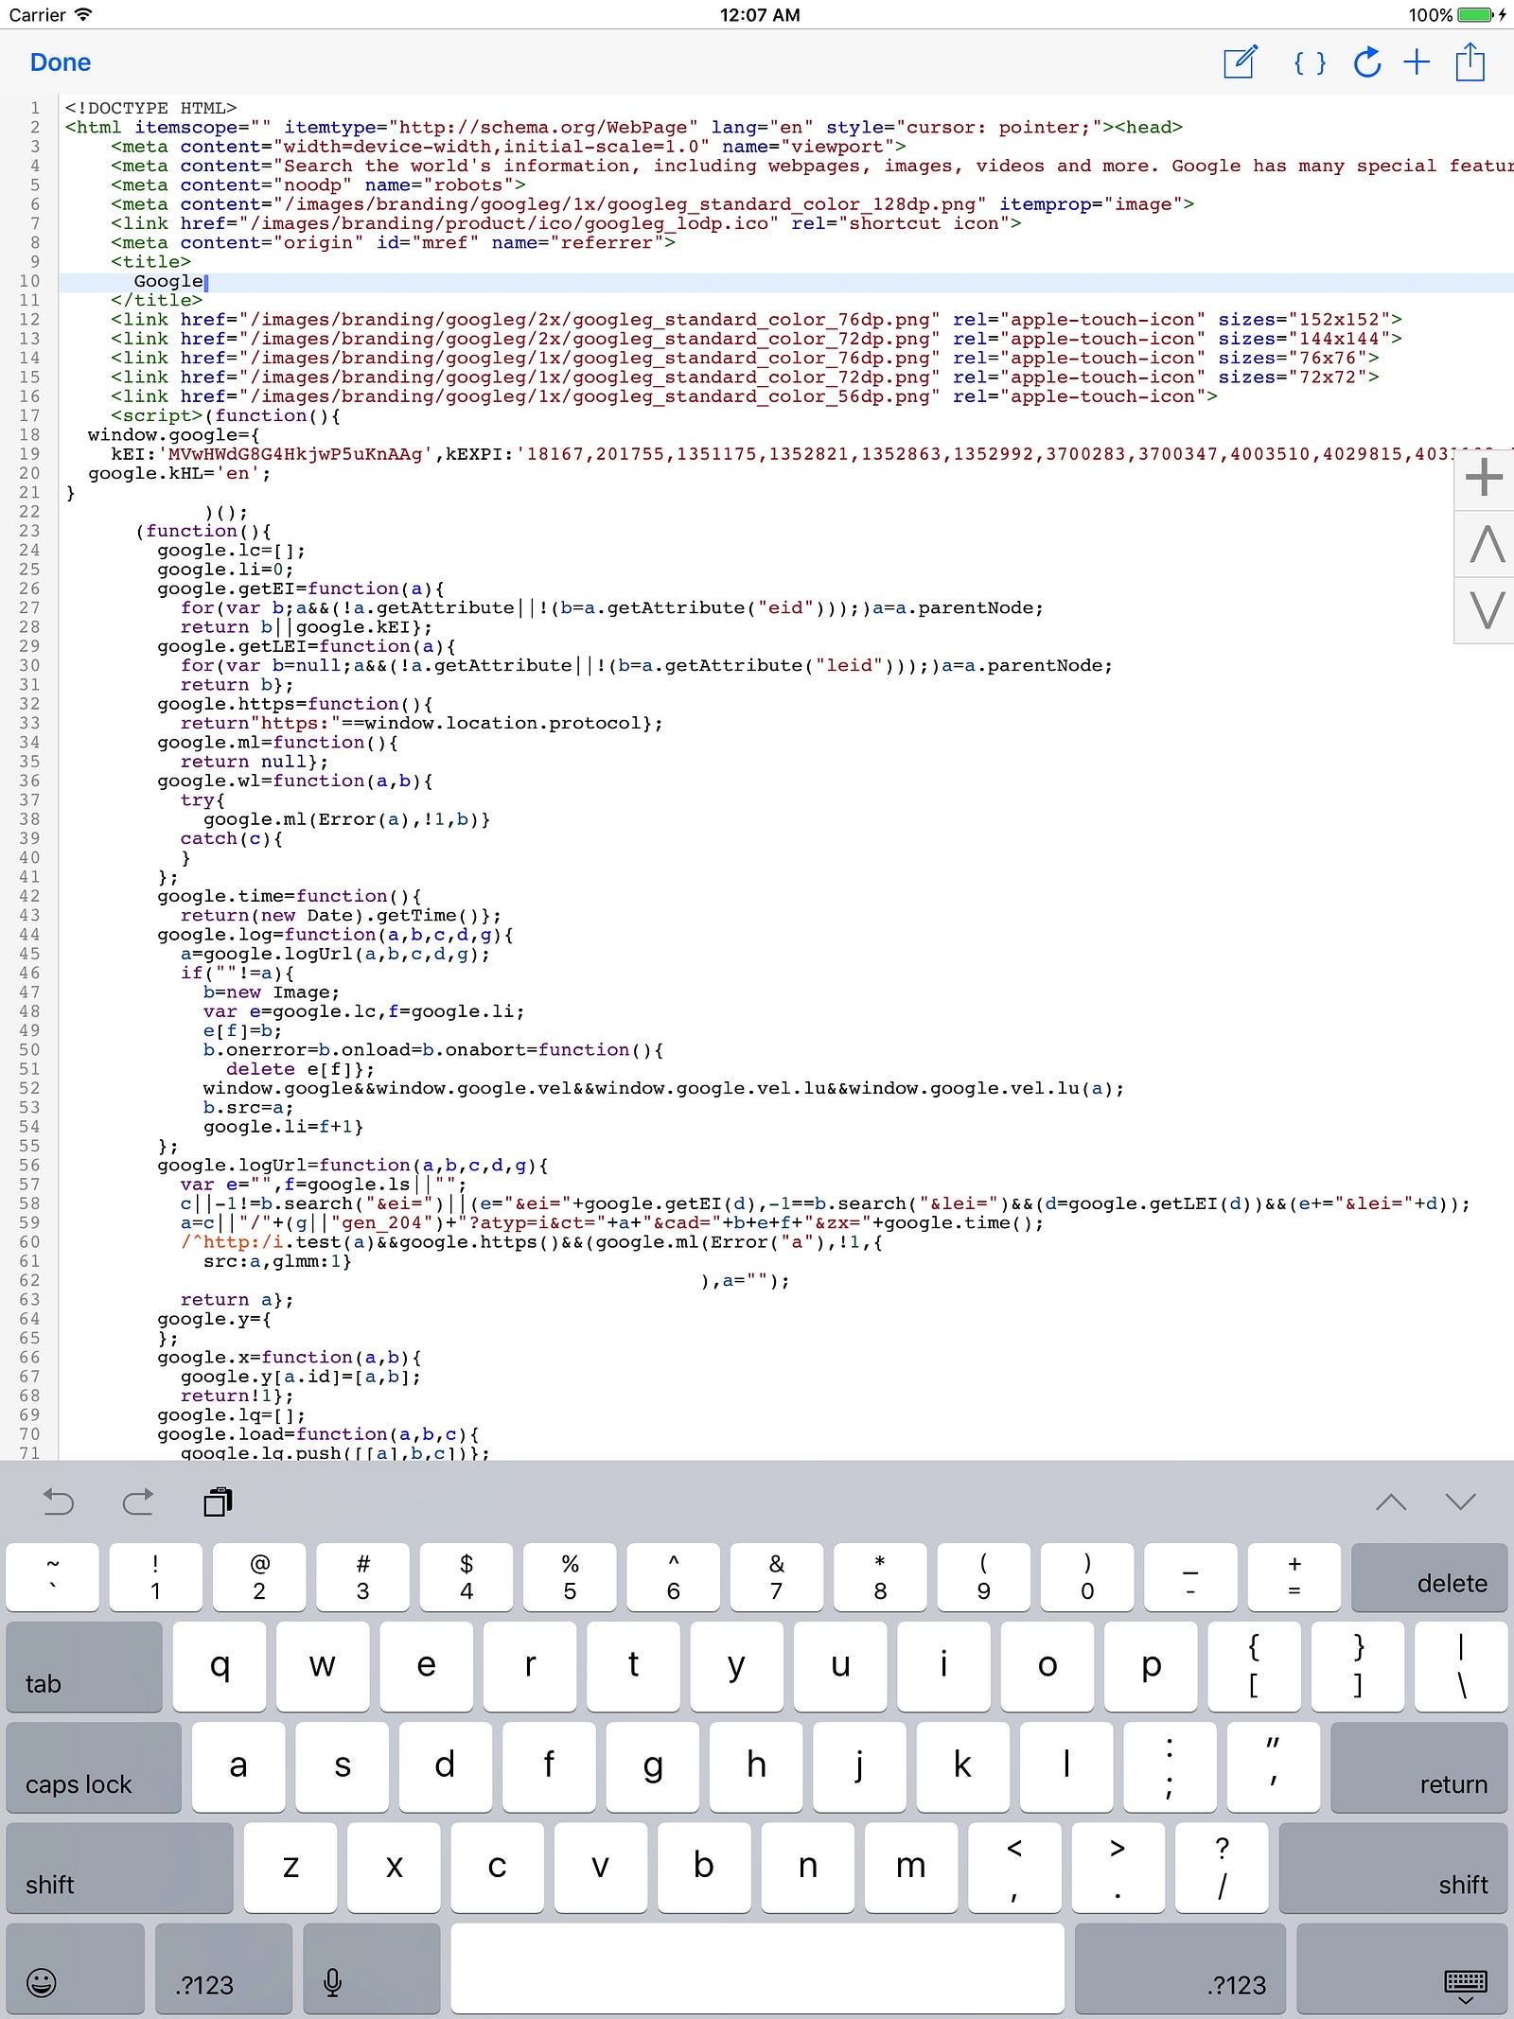Open the share sheet icon

(x=1470, y=61)
